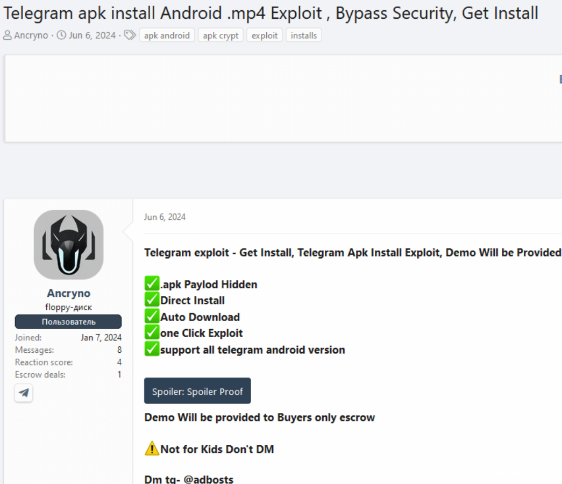Click the Telegram paper-plane icon under the profile
The image size is (562, 484).
pyautogui.click(x=24, y=393)
